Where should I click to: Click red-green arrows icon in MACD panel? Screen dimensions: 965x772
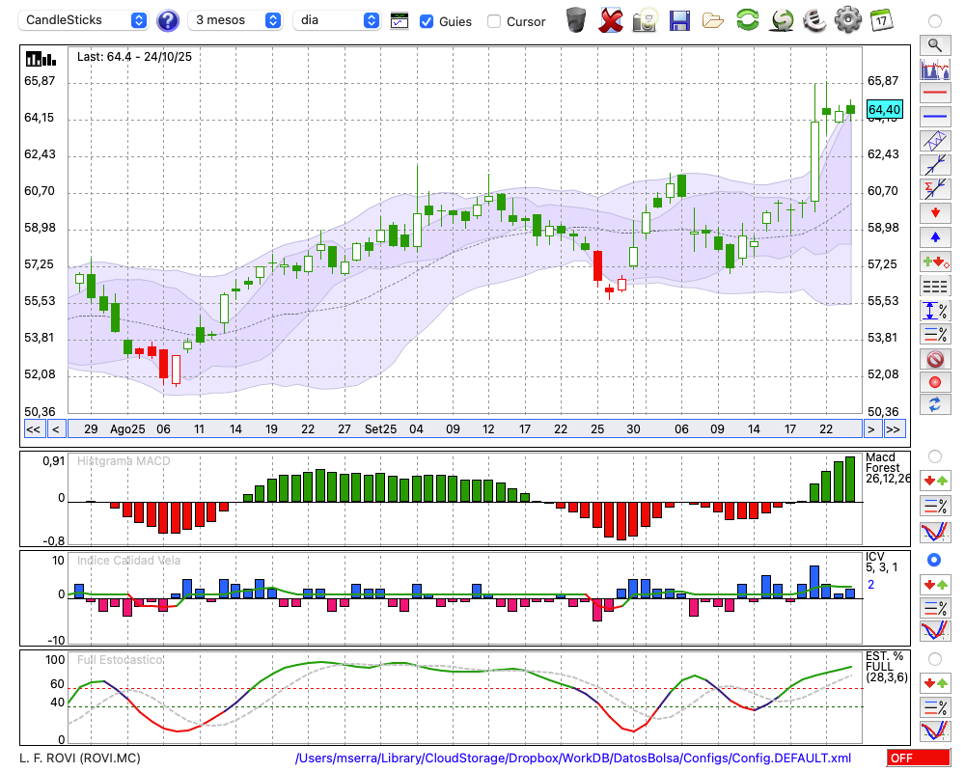point(935,481)
